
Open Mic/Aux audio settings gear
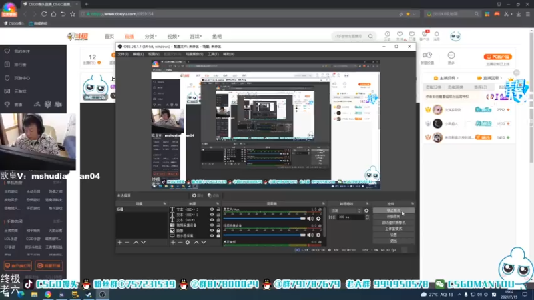coord(318,219)
